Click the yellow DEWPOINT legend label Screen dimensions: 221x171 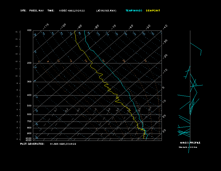point(153,11)
